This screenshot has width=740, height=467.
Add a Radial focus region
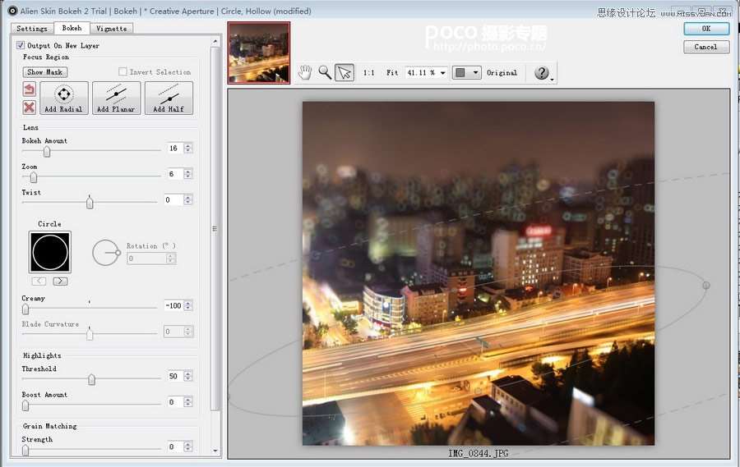point(63,98)
